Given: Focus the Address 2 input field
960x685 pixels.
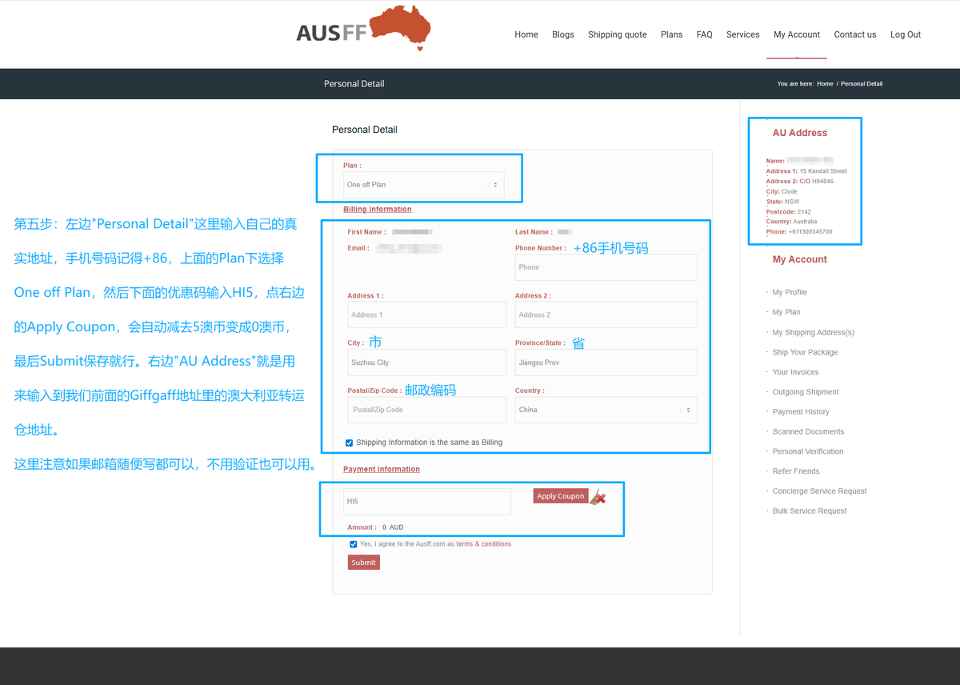Looking at the screenshot, I should point(606,314).
